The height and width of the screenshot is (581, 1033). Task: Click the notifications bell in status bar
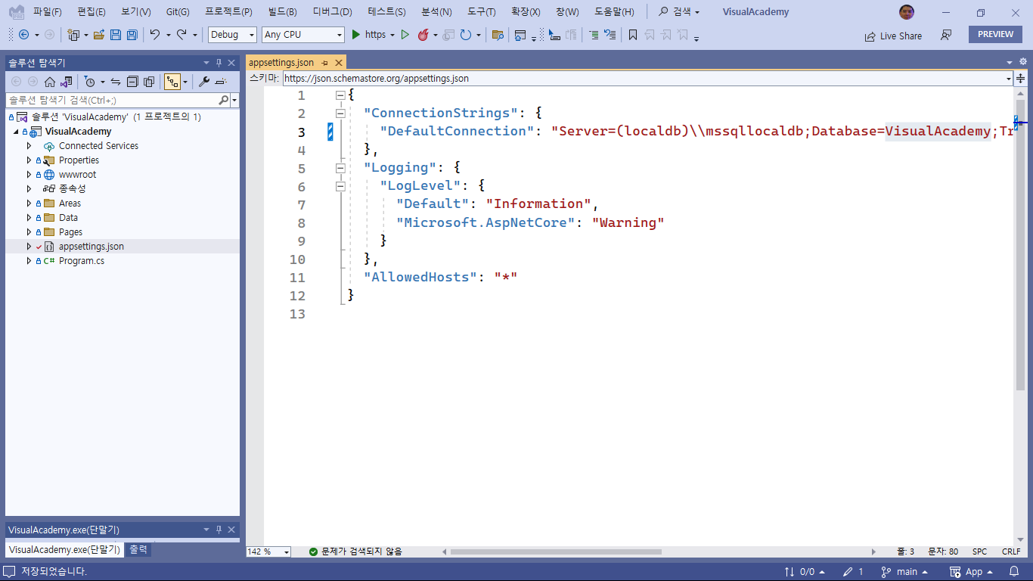1014,572
